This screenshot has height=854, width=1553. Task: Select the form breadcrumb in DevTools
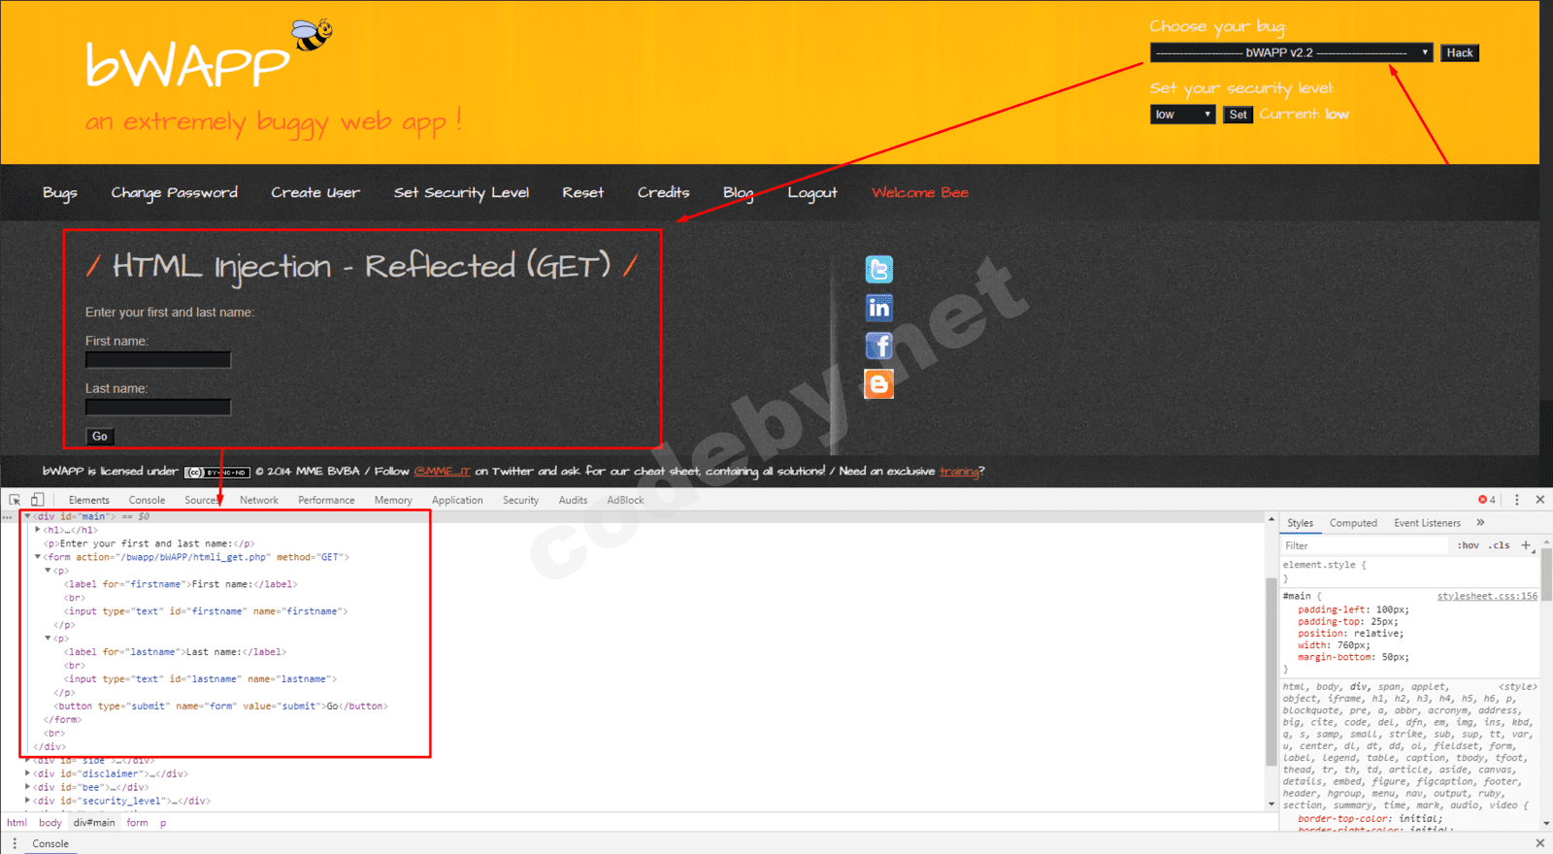click(138, 823)
